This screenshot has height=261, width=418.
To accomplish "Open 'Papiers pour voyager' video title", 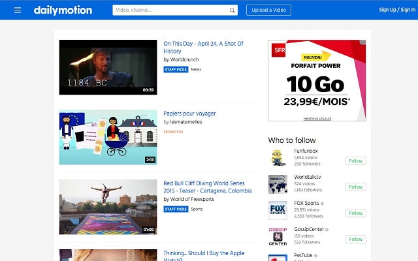I will [189, 114].
